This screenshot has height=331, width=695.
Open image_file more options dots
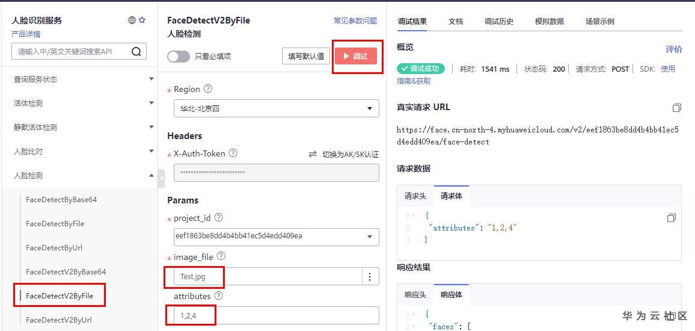point(370,276)
